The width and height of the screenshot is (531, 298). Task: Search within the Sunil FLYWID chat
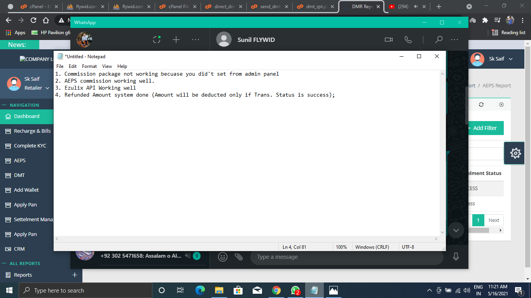pyautogui.click(x=438, y=40)
